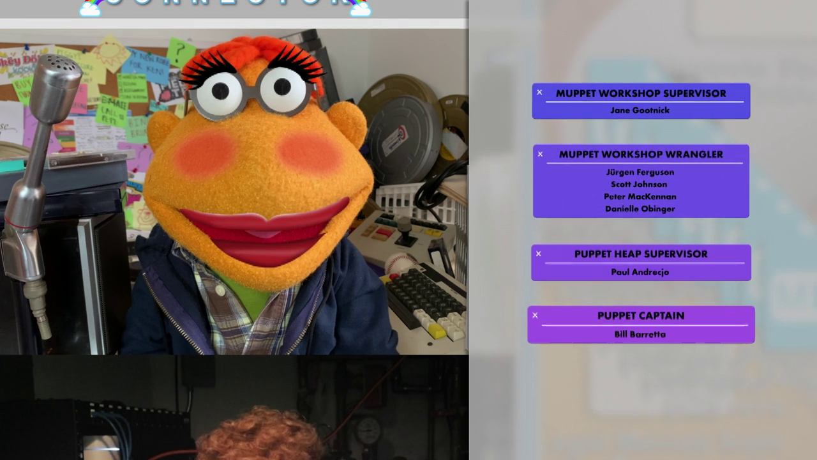The image size is (817, 460).
Task: Click the name Paul Andrecjo
Action: (x=640, y=272)
